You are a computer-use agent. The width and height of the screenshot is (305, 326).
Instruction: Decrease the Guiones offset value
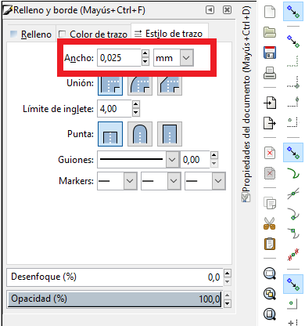point(213,164)
